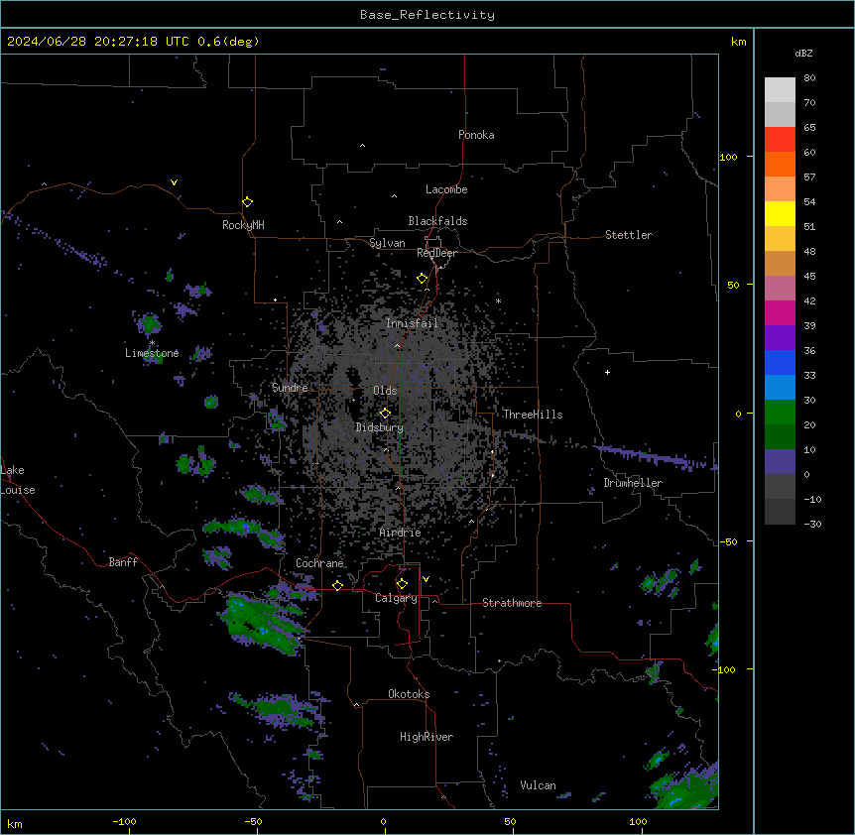Image resolution: width=855 pixels, height=835 pixels.
Task: Click the Vulcan label
Action: (x=538, y=785)
